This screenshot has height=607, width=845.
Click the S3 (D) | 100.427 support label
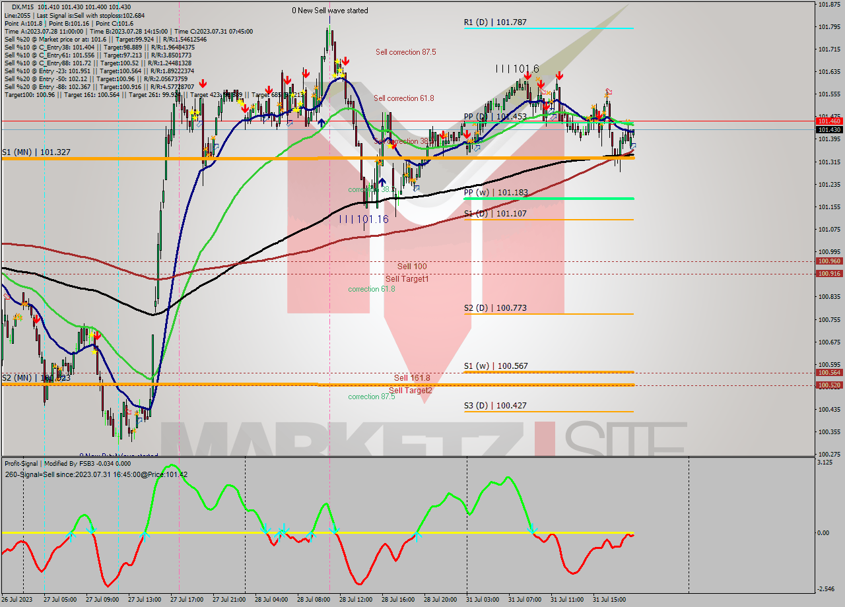494,405
